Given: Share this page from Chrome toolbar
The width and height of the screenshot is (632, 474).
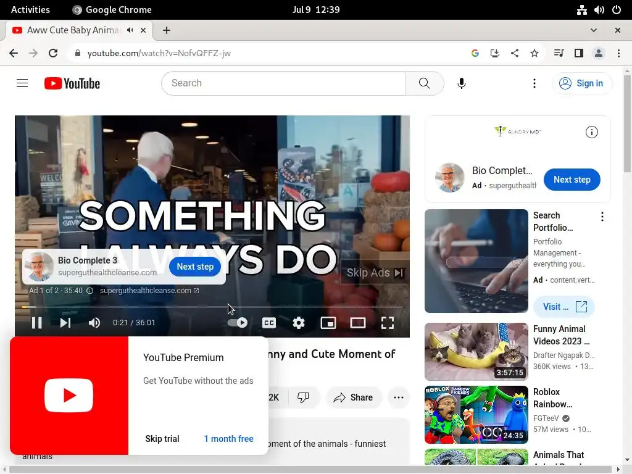Looking at the screenshot, I should 515,53.
